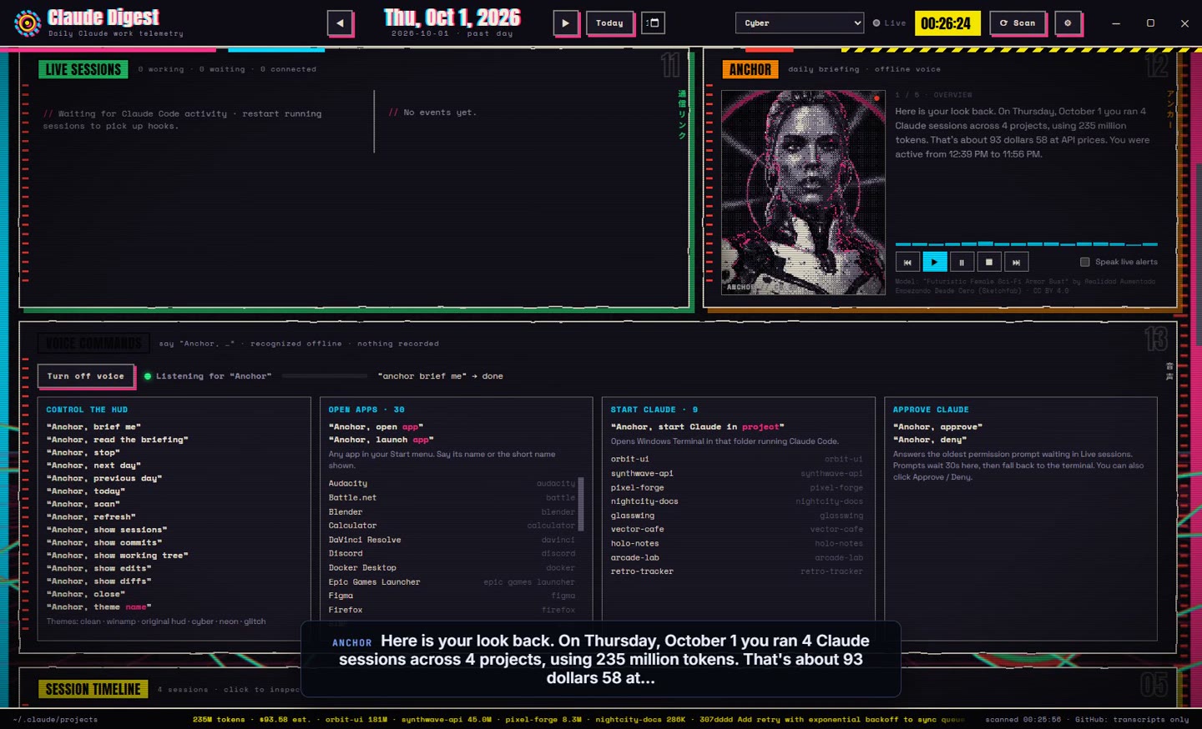
Task: Select Docker Desktop in the apps list
Action: point(452,568)
